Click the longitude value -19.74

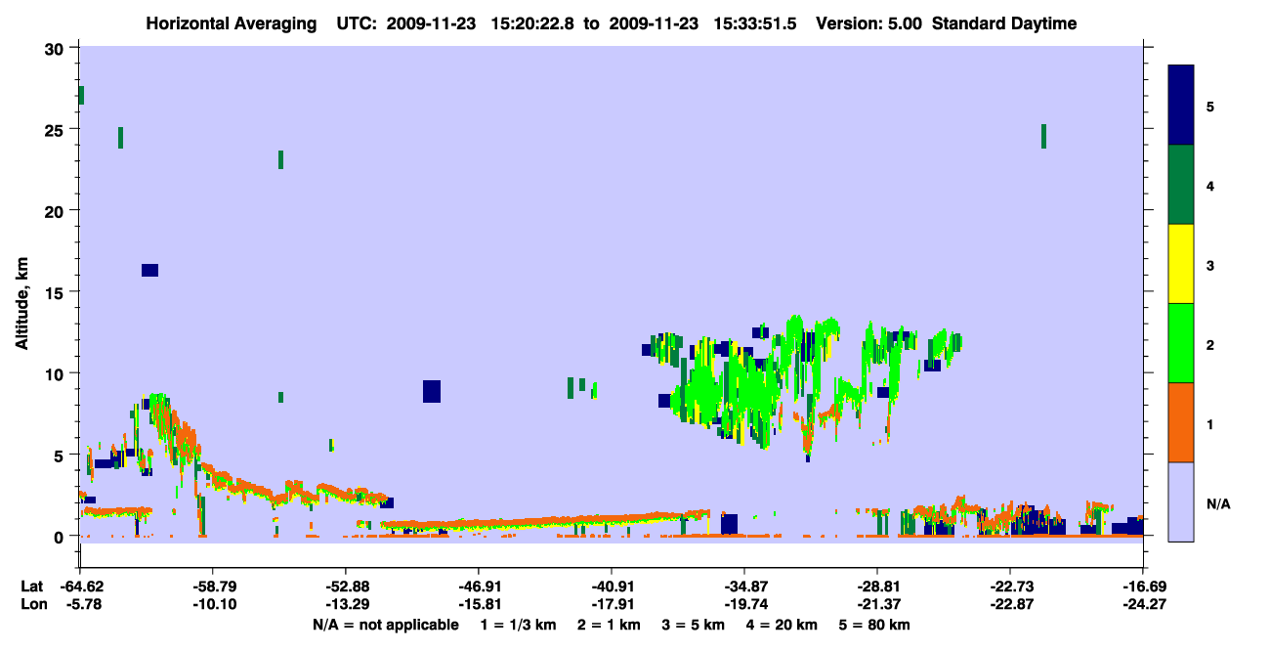coord(744,604)
